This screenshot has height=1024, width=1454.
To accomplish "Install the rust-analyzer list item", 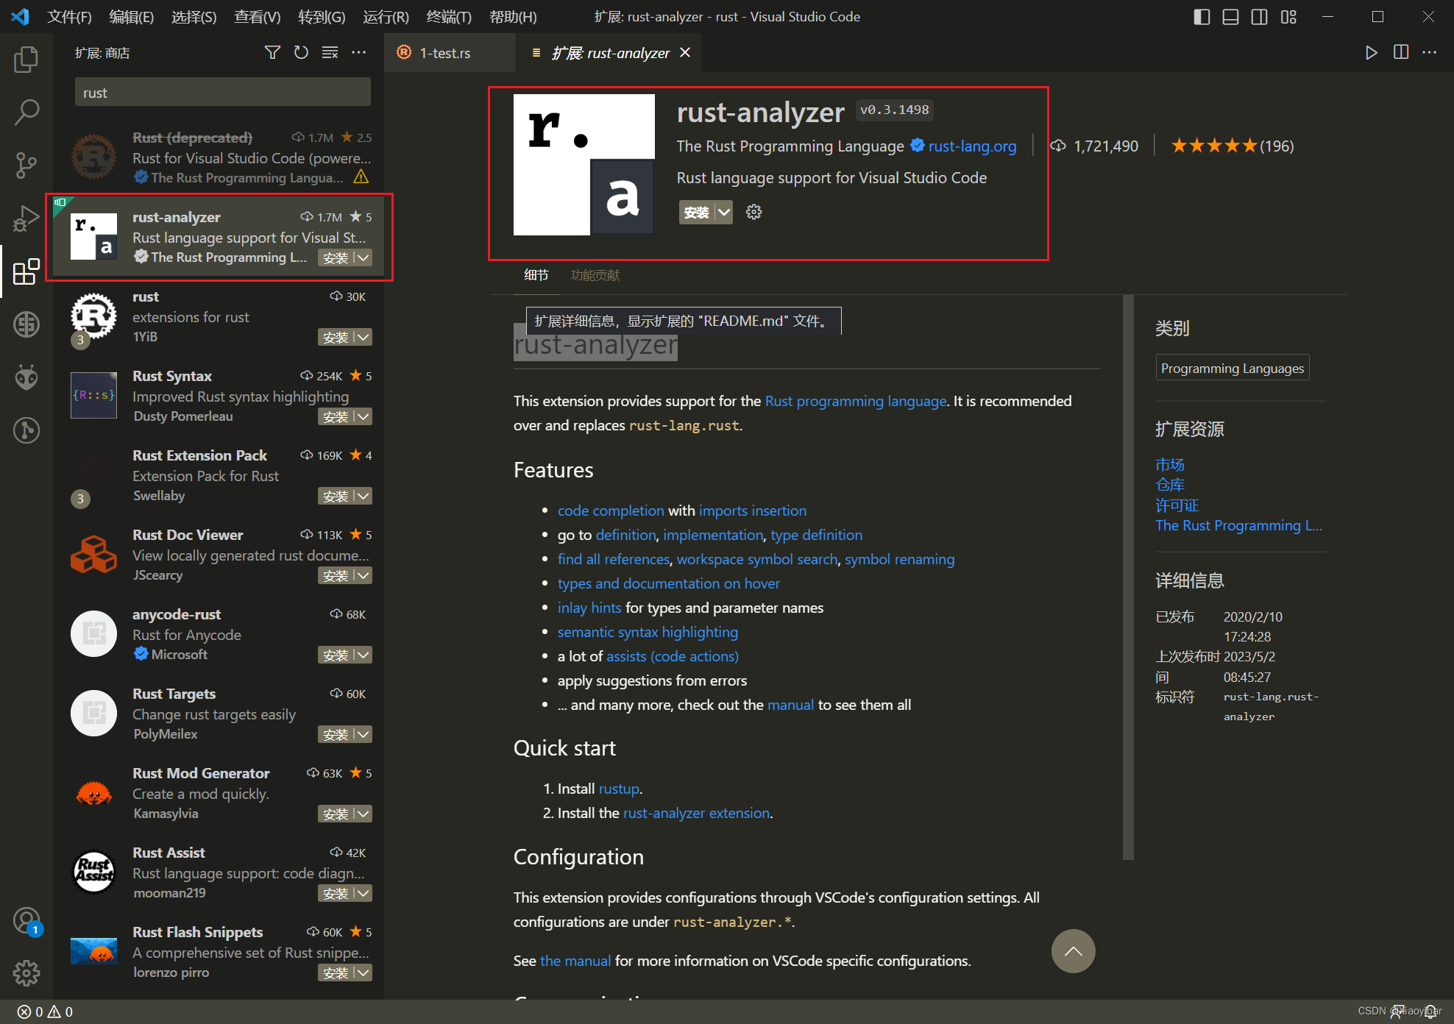I will [x=336, y=257].
